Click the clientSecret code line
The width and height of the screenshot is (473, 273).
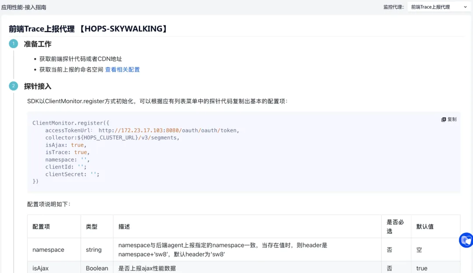[72, 174]
